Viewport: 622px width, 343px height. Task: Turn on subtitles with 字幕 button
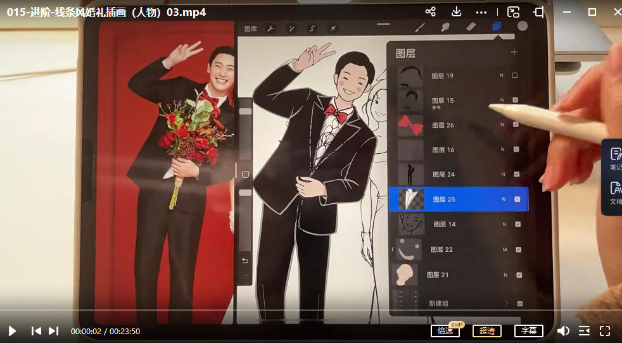(x=529, y=331)
